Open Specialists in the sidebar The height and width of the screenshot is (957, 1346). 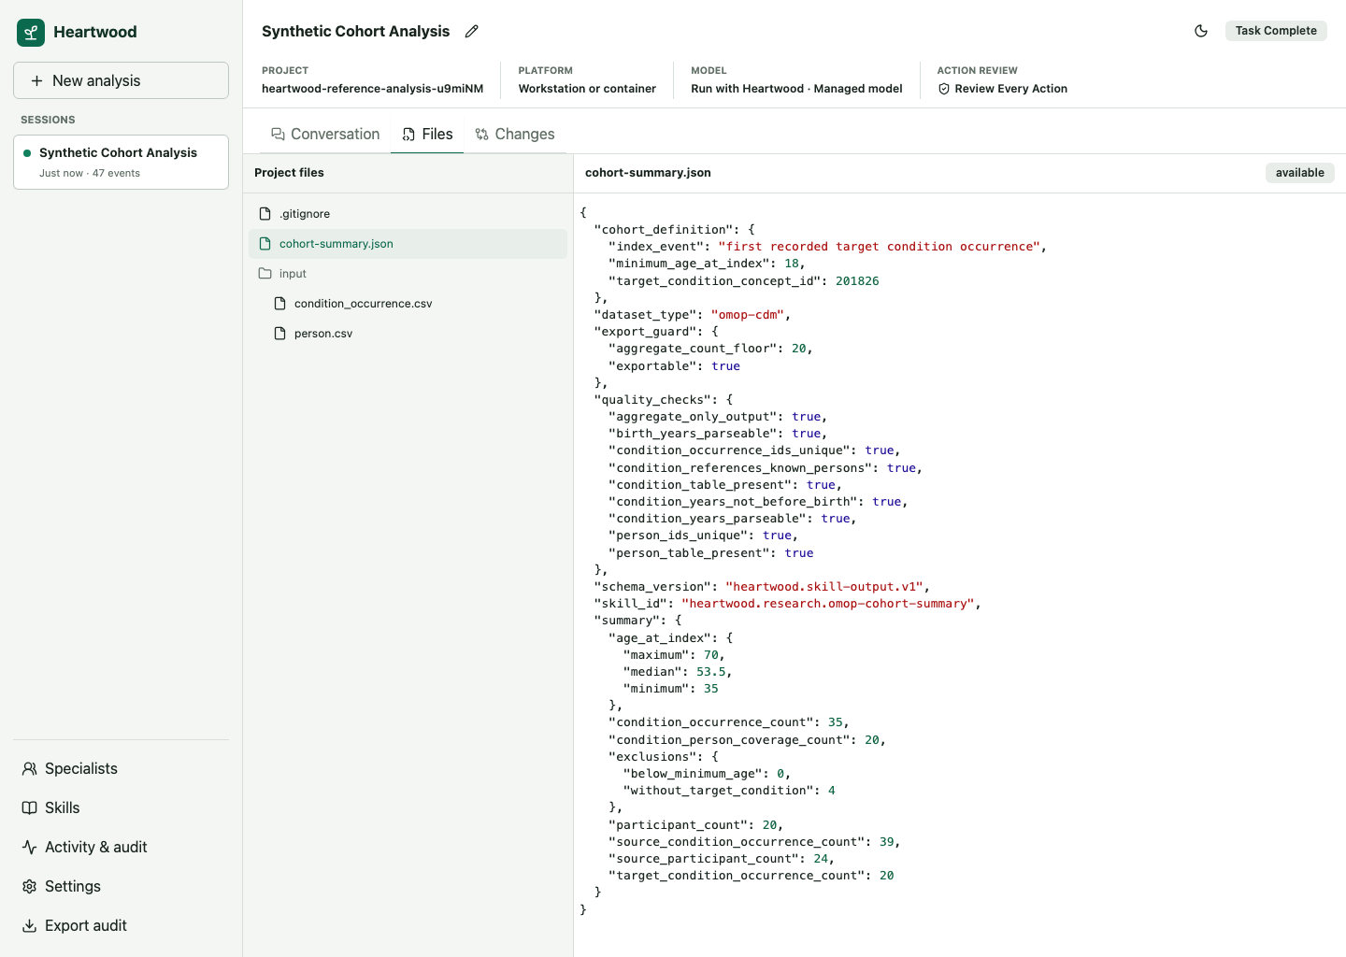(121, 768)
